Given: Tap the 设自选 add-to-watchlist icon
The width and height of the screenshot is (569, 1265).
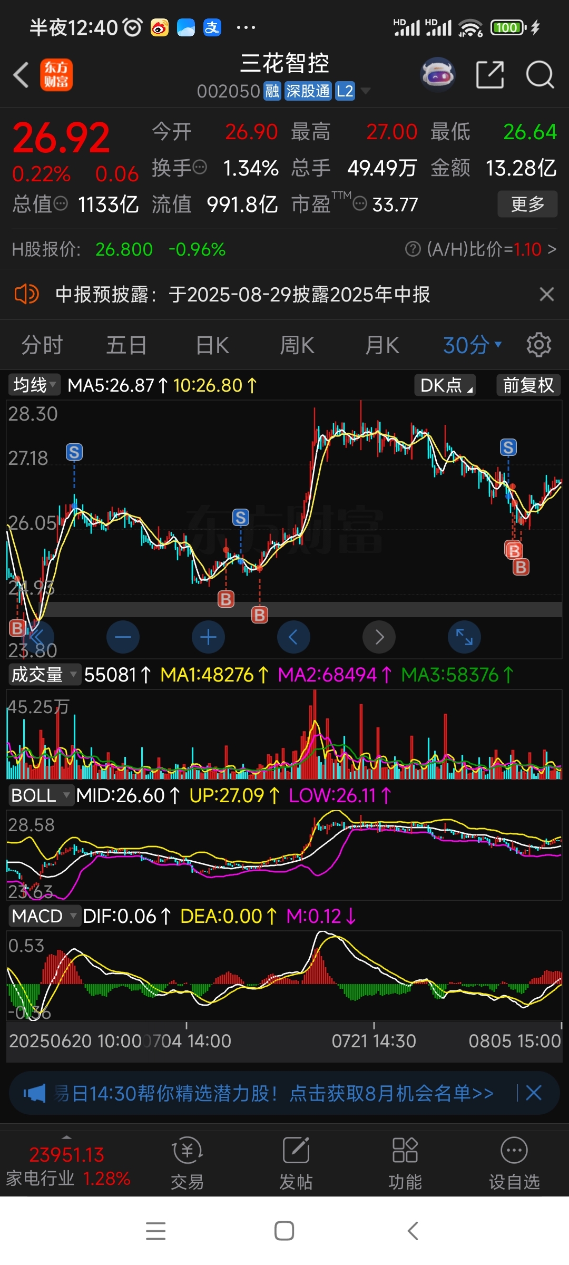Looking at the screenshot, I should point(514,1163).
